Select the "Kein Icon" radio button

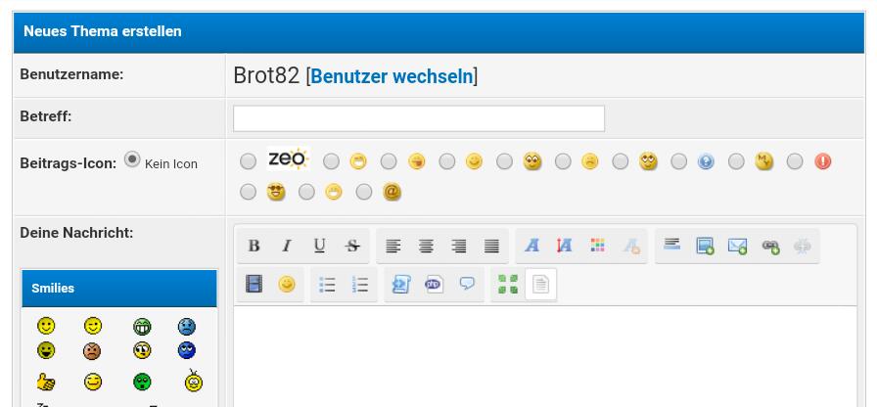click(132, 160)
